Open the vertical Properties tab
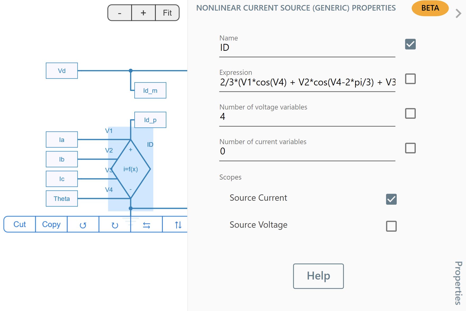The width and height of the screenshot is (466, 311). (458, 283)
